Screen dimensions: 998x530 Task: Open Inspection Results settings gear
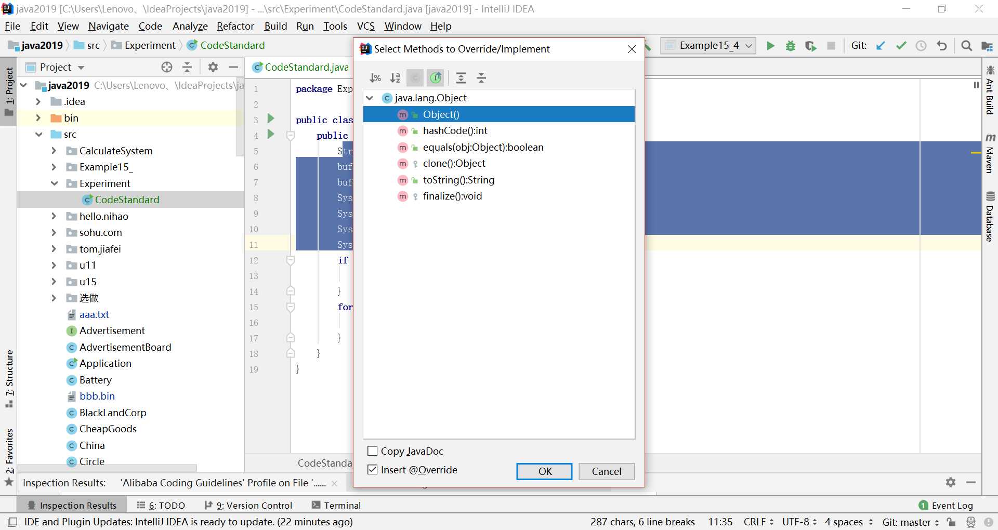(x=951, y=482)
